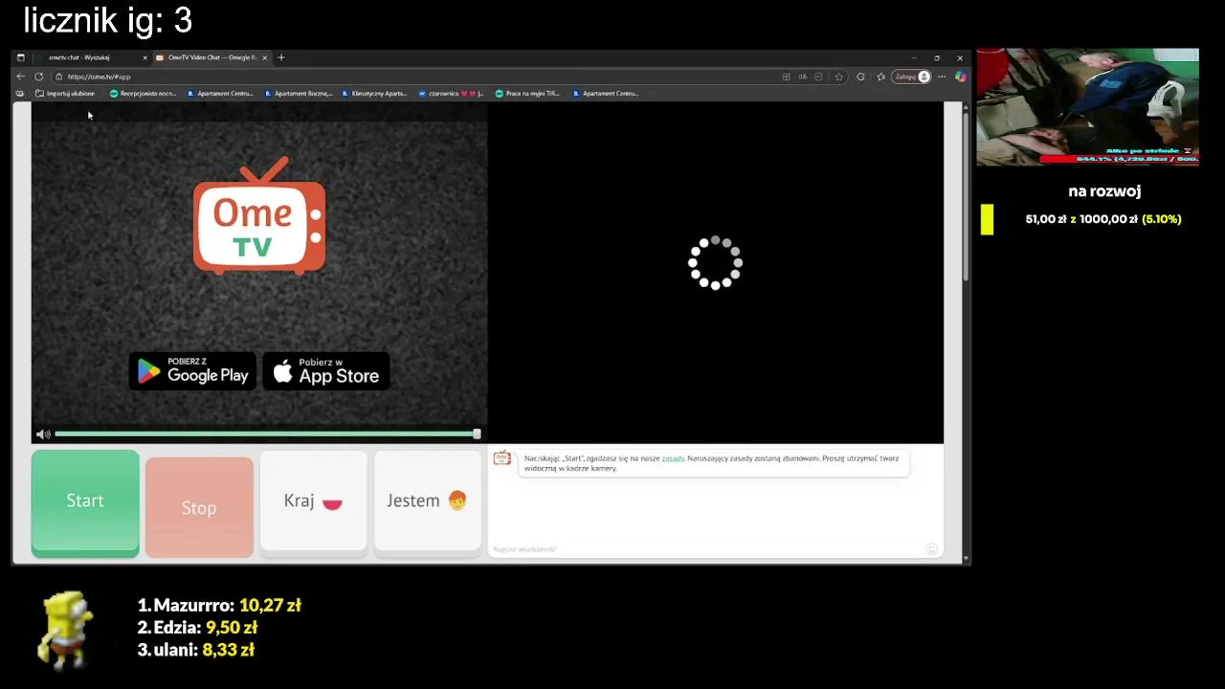
Task: Click the OmeTV avatar in chat message
Action: click(501, 458)
